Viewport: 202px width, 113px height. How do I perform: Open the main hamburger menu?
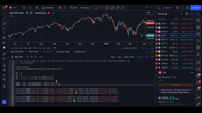[x=4, y=8]
